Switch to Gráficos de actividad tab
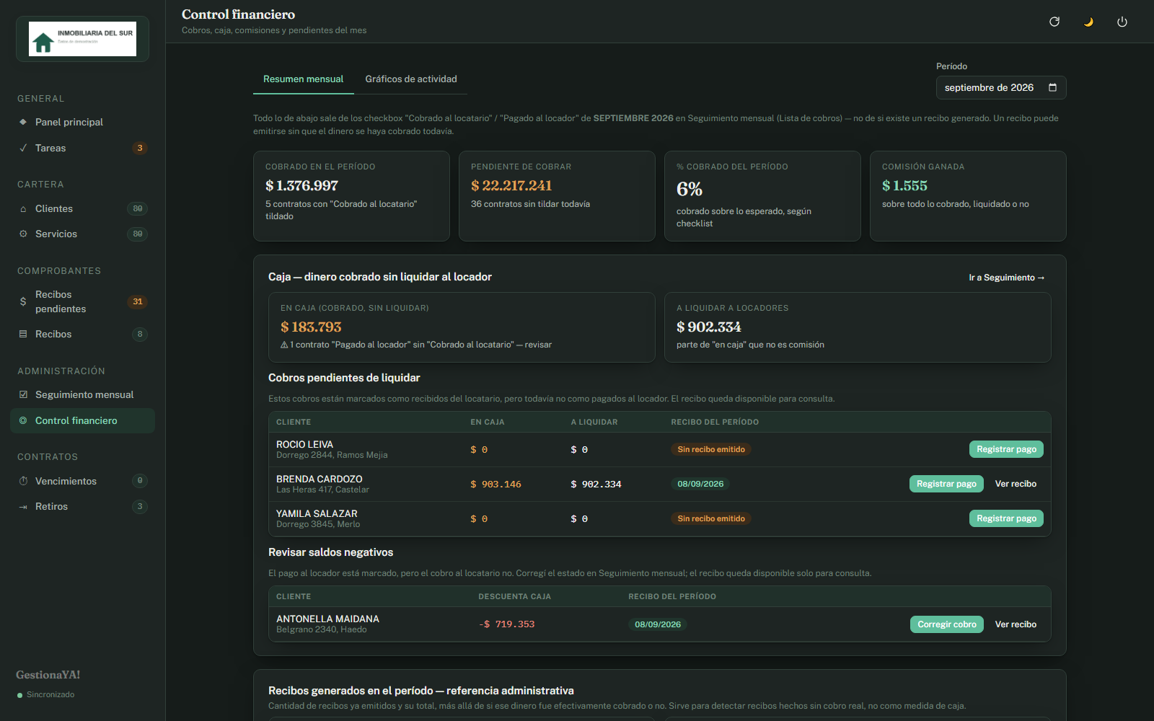The height and width of the screenshot is (721, 1154). pyautogui.click(x=411, y=79)
